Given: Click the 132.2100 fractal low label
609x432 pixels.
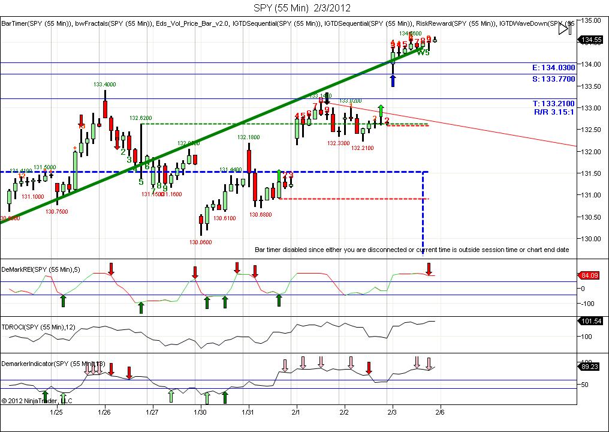Looking at the screenshot, I should tap(363, 148).
